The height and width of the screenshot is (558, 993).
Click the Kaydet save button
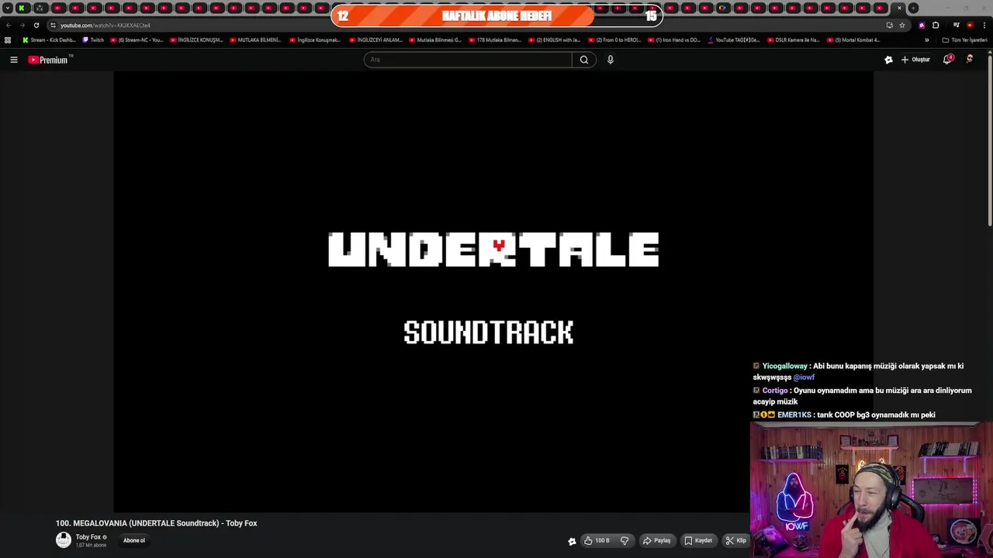697,540
